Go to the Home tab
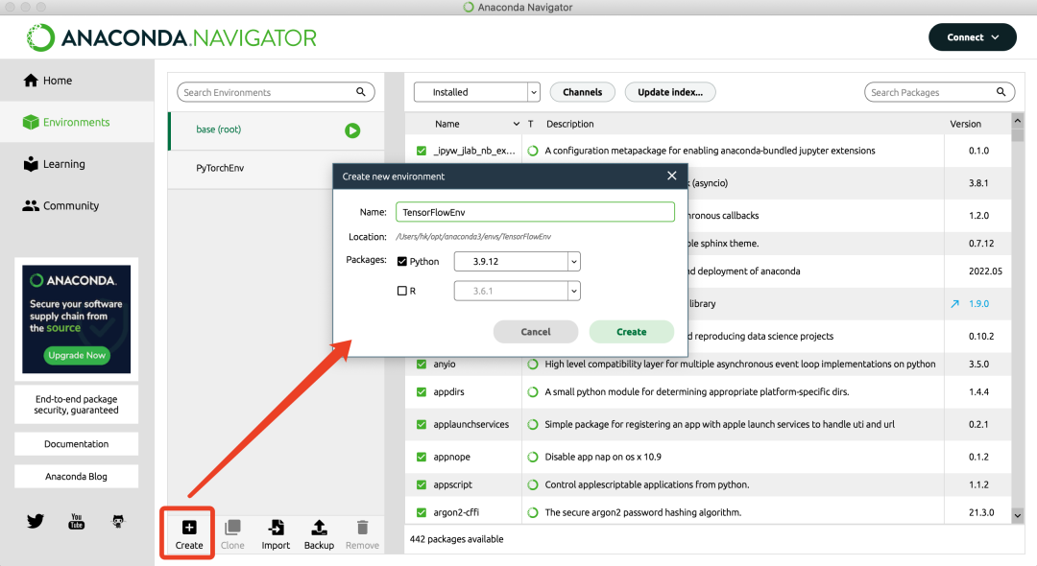This screenshot has width=1037, height=566. [77, 81]
